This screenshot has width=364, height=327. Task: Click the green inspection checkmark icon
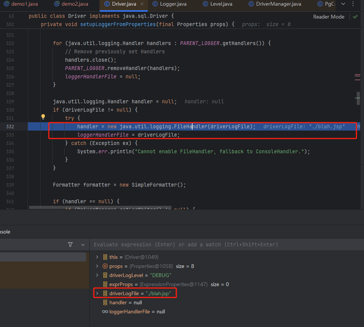pyautogui.click(x=355, y=17)
